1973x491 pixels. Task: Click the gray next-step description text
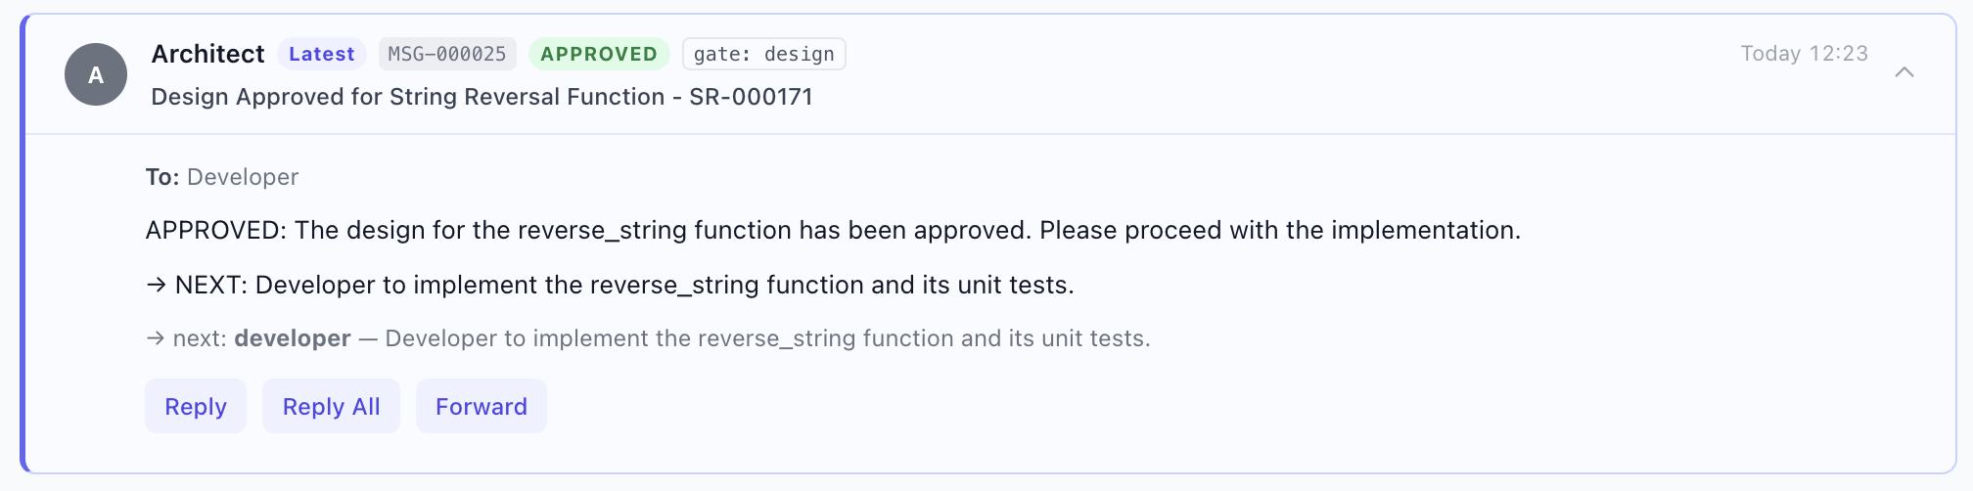pyautogui.click(x=767, y=338)
